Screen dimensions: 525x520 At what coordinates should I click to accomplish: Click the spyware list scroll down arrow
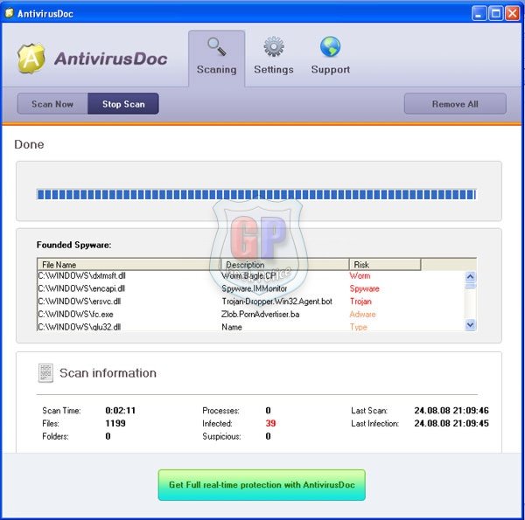(470, 324)
